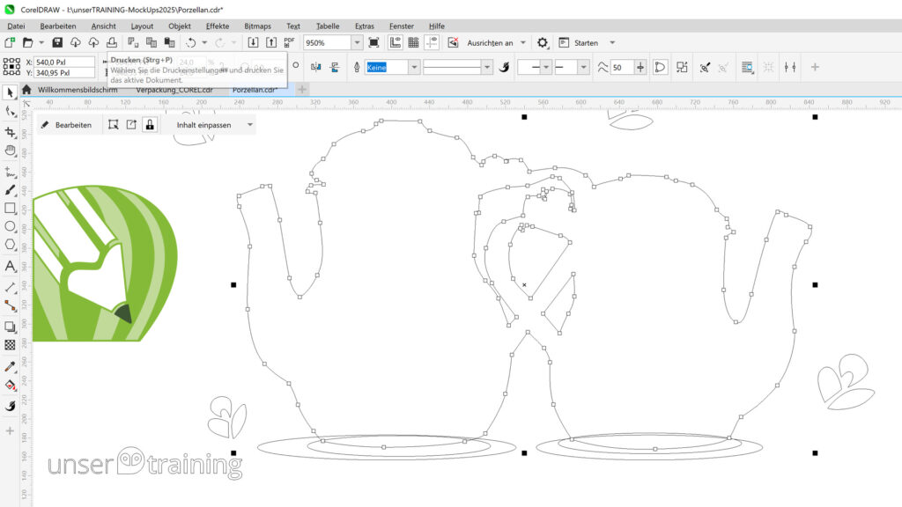Click the Print (Drucken) icon
The height and width of the screenshot is (507, 902).
point(112,42)
